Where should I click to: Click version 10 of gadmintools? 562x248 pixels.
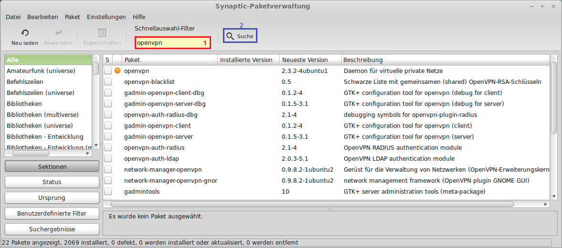[286, 191]
